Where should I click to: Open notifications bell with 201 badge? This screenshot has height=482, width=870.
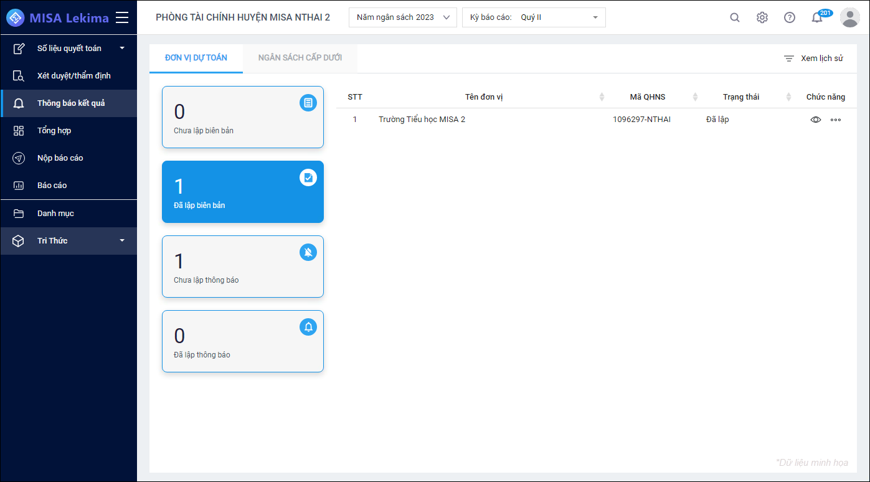pos(818,17)
